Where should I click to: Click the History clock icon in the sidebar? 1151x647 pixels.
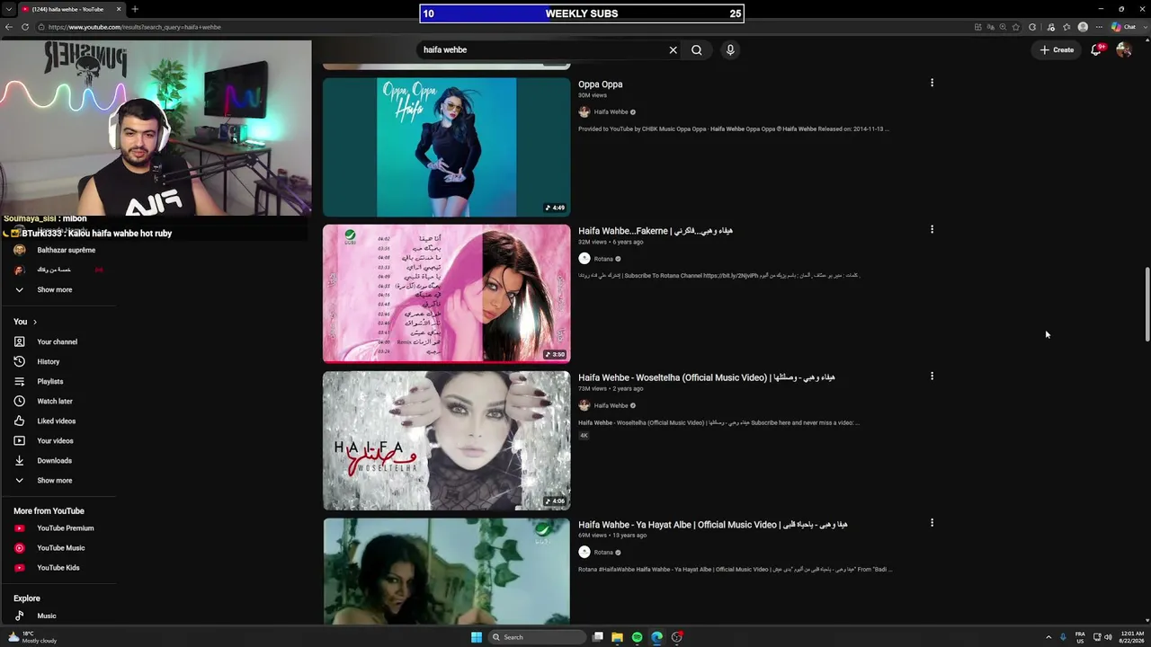click(19, 361)
